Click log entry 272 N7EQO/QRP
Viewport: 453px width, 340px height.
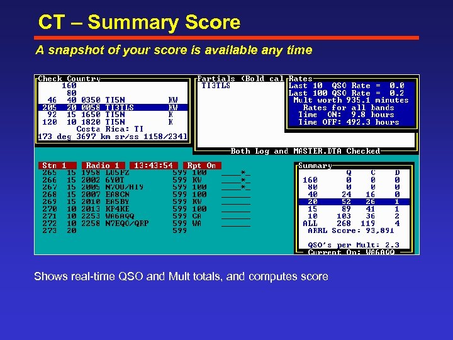pos(146,223)
